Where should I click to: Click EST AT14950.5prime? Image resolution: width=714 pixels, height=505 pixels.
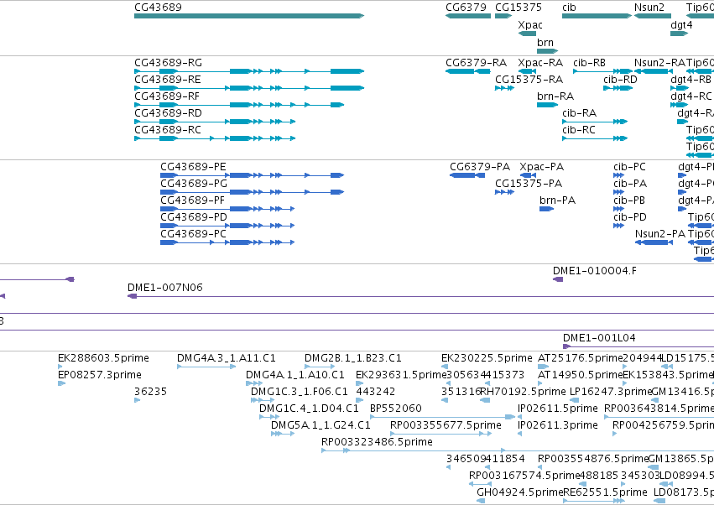[x=540, y=383]
